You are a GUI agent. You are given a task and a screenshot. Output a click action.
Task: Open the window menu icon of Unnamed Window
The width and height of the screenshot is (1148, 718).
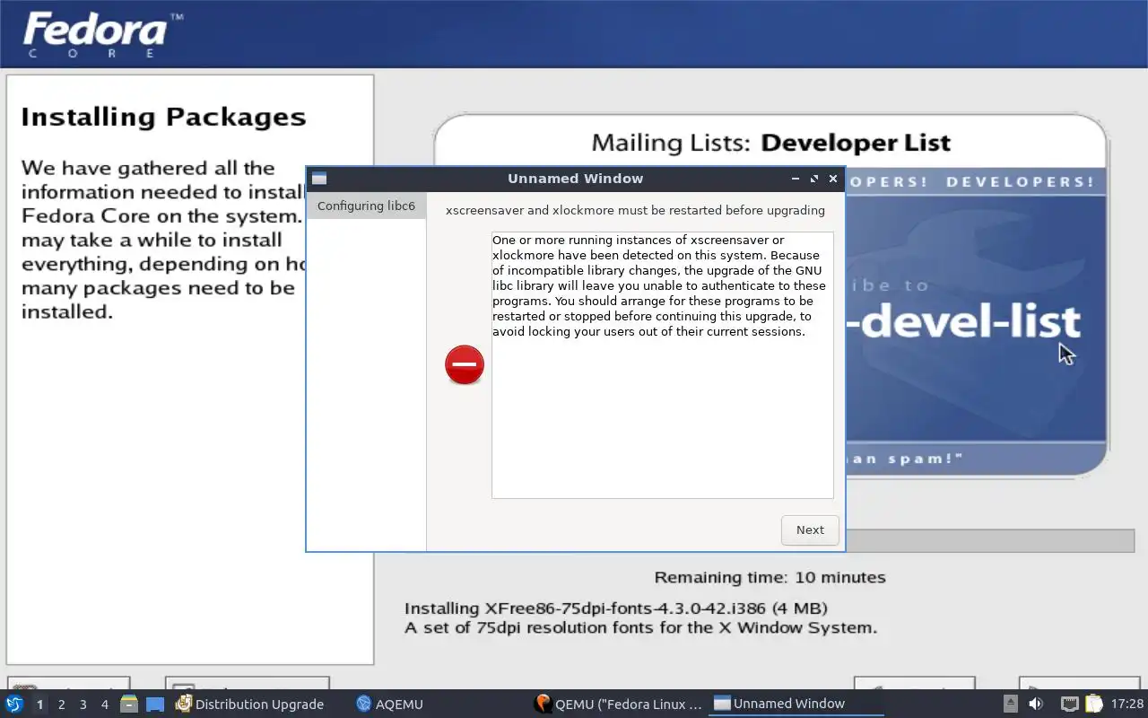319,179
